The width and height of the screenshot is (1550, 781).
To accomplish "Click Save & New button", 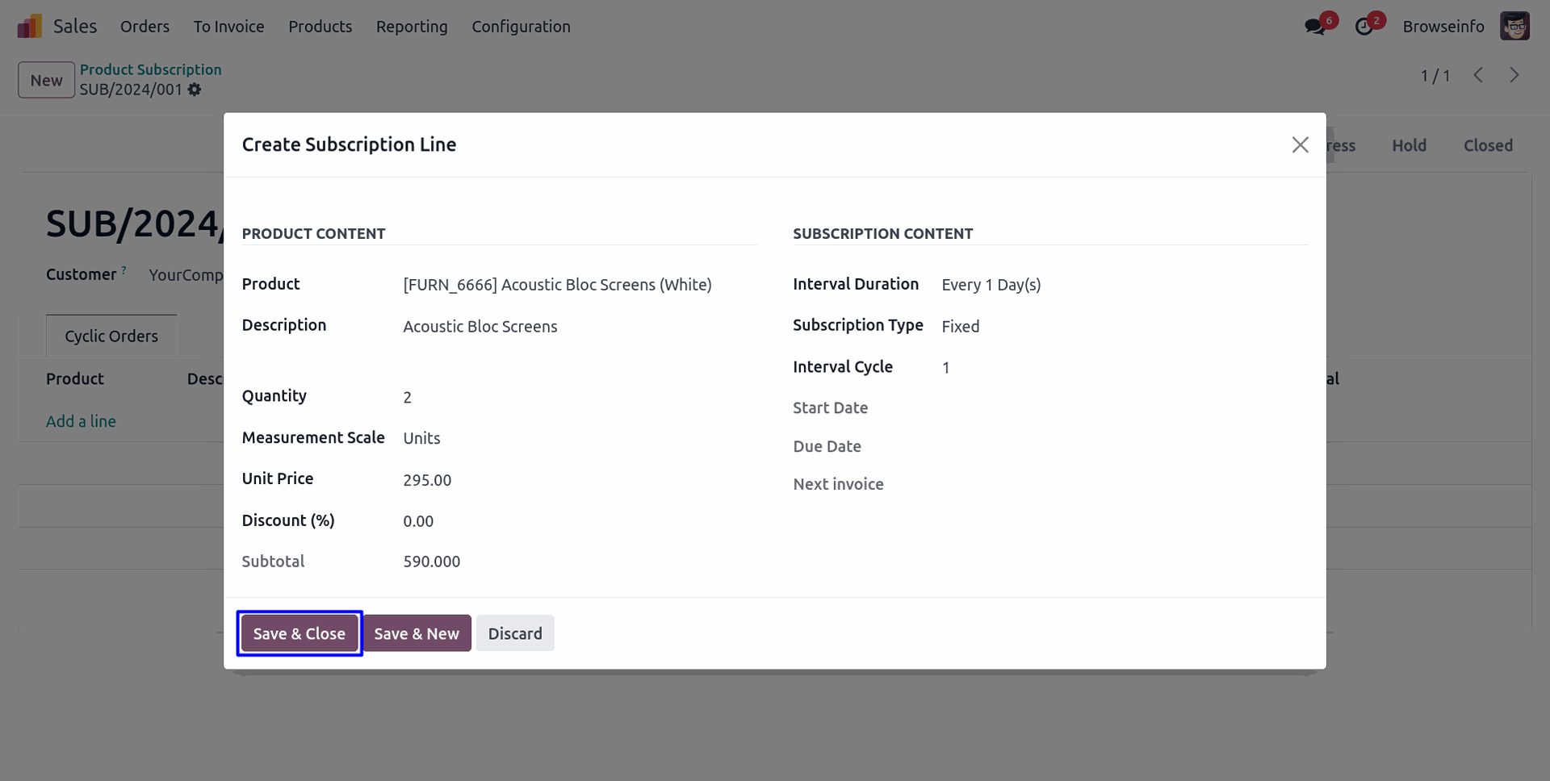I will coord(417,633).
